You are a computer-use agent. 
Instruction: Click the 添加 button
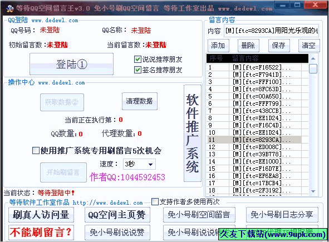pyautogui.click(x=218, y=46)
